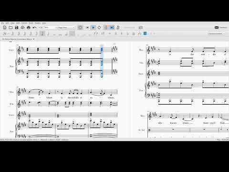Open the File menu
This screenshot has width=229, height=172.
3,23
